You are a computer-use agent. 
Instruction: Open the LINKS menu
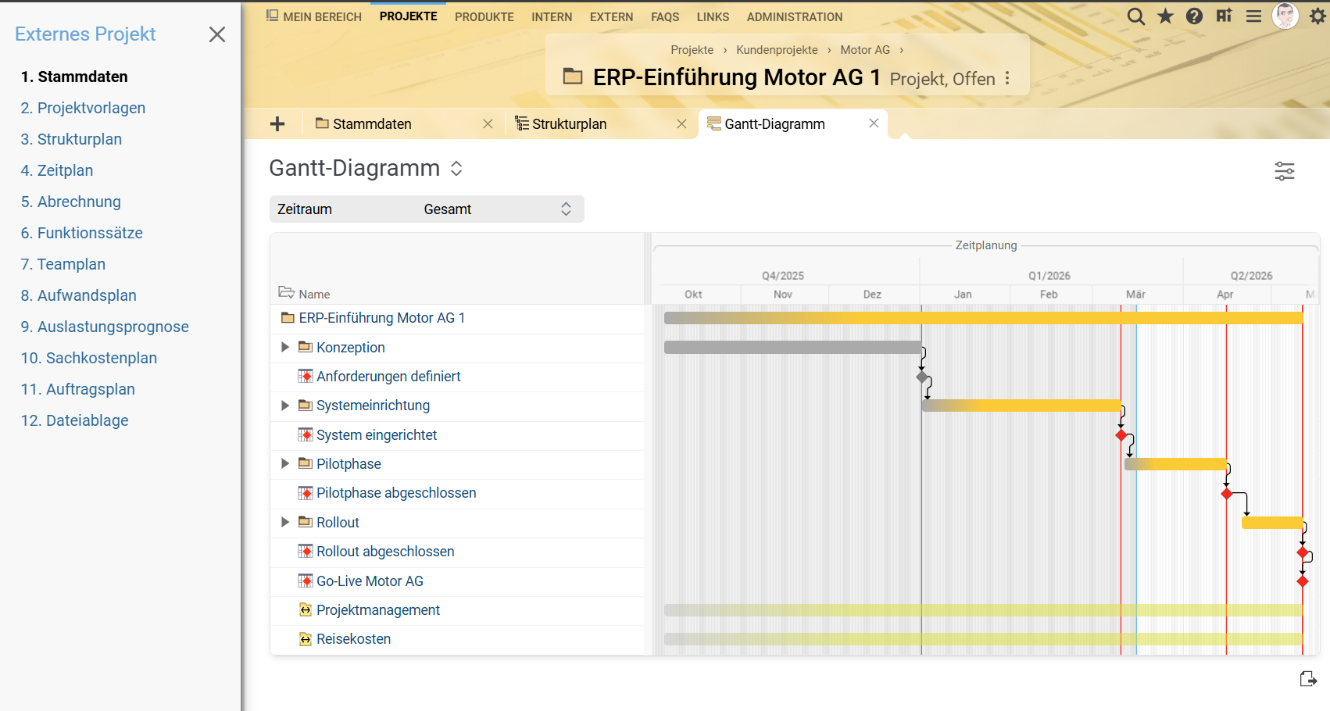click(x=713, y=16)
